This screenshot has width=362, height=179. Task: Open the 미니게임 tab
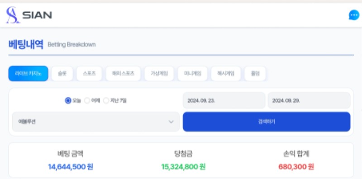coord(193,73)
